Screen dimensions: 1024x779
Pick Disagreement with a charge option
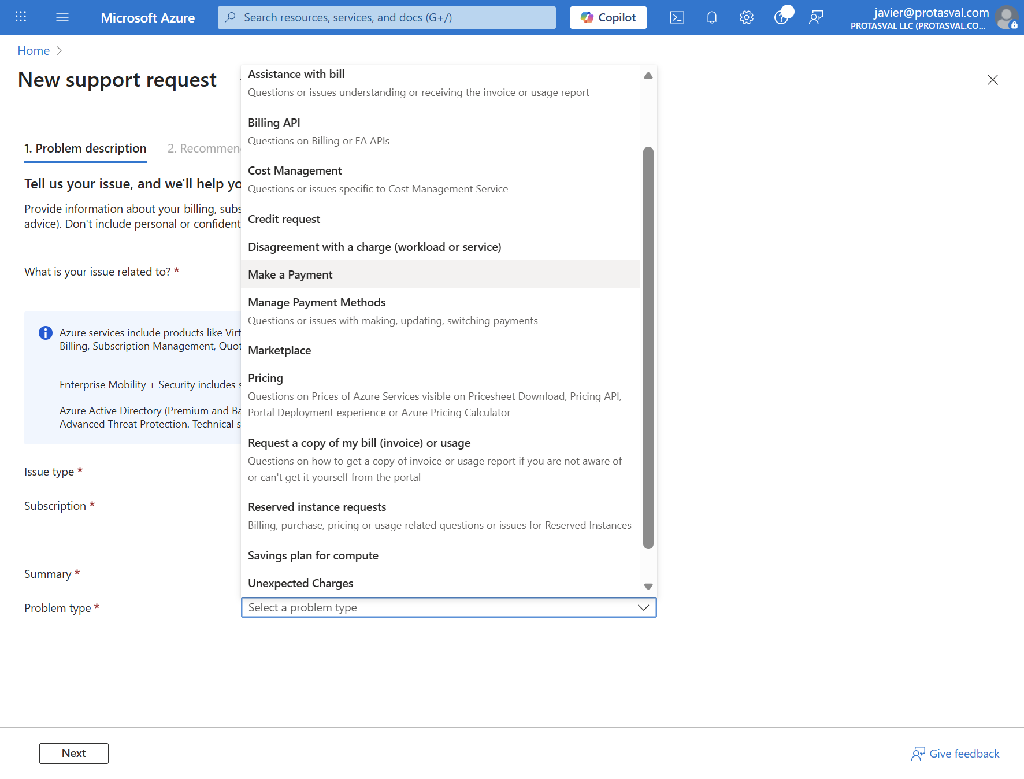click(440, 247)
